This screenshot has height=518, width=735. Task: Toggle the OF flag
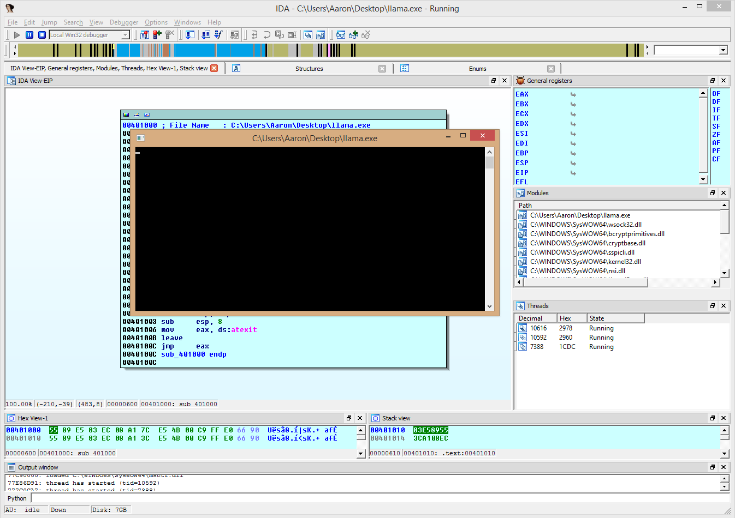click(716, 94)
